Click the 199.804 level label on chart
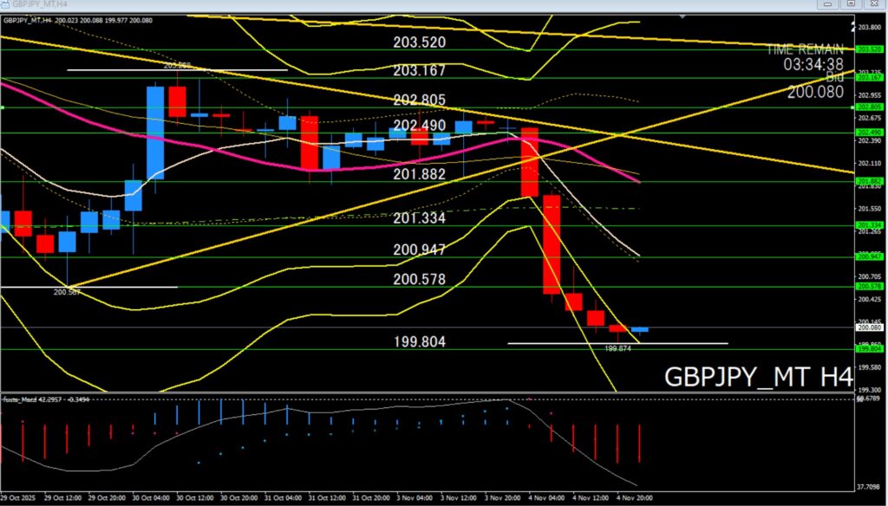Viewport: 888px width, 506px height. 419,342
